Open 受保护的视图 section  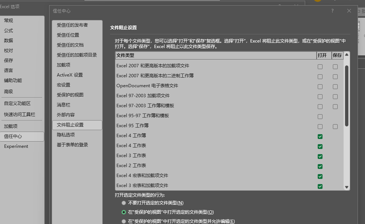tap(77, 95)
